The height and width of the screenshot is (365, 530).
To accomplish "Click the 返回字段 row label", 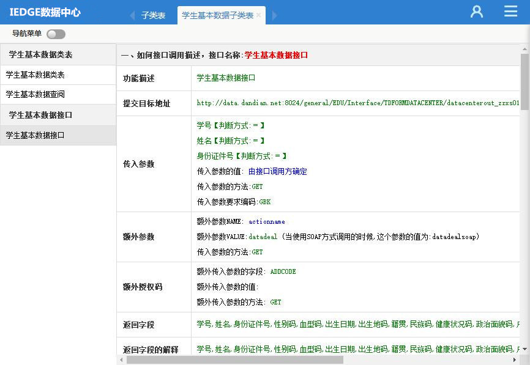I will click(138, 325).
